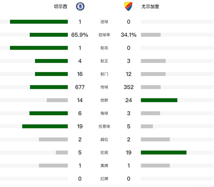Click the 红牌 stat label
This screenshot has height=187, width=214.
tap(104, 179)
